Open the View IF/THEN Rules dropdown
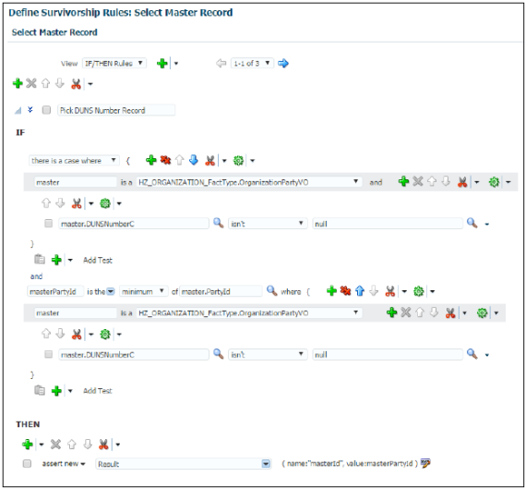Viewport: 526px width, 489px height. coord(114,63)
